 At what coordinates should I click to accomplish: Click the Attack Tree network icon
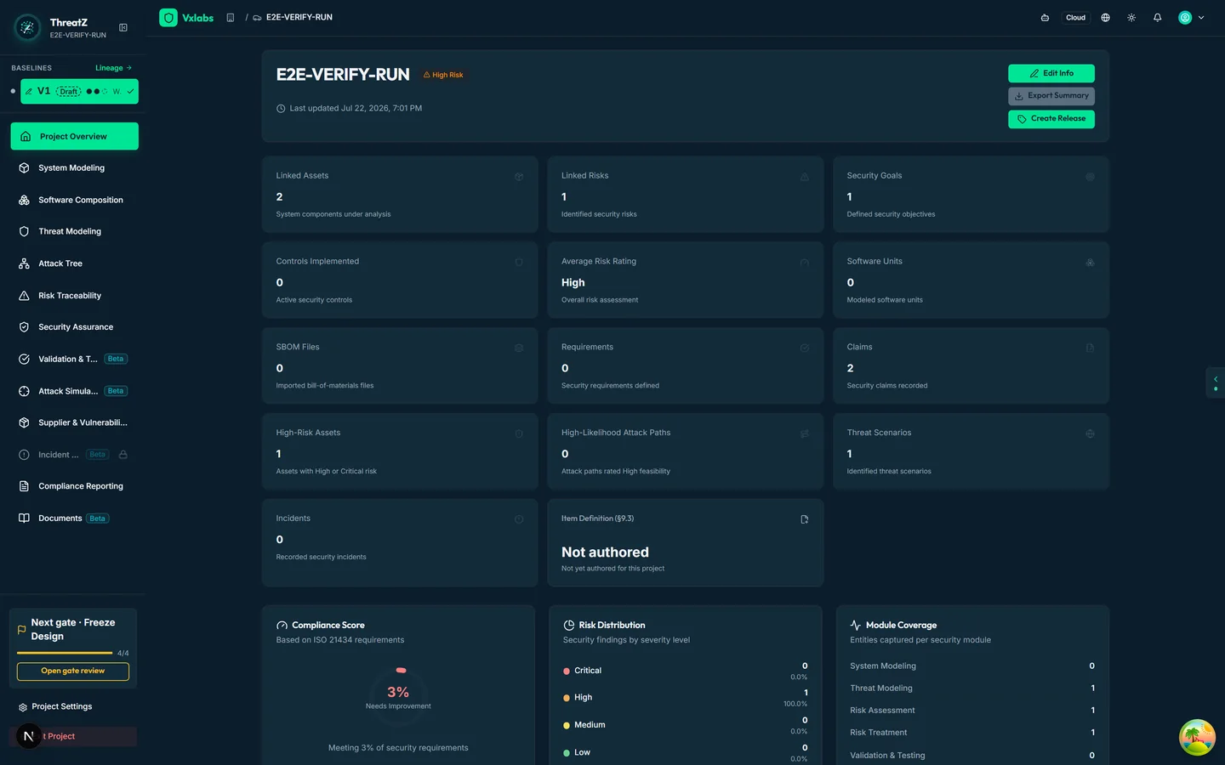24,263
